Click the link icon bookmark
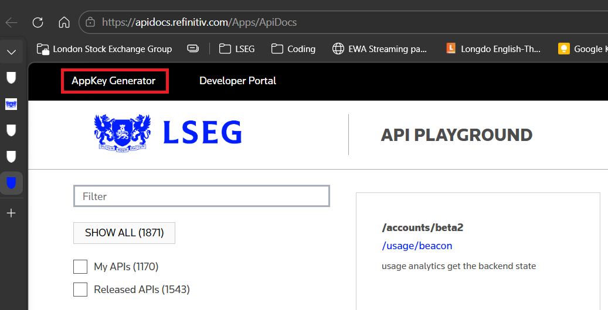 [x=193, y=49]
